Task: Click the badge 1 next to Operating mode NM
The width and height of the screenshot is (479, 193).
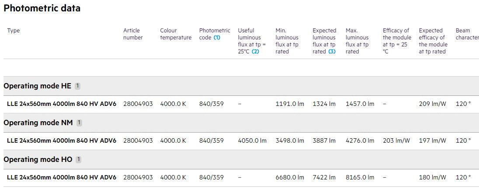Action: pos(79,123)
